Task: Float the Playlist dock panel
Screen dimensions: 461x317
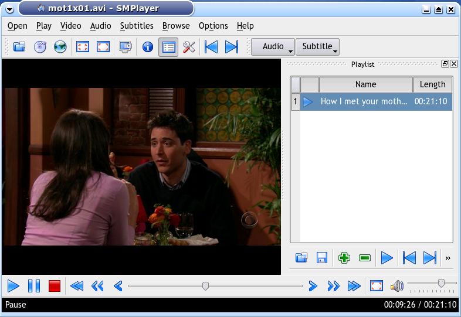Action: [445, 64]
